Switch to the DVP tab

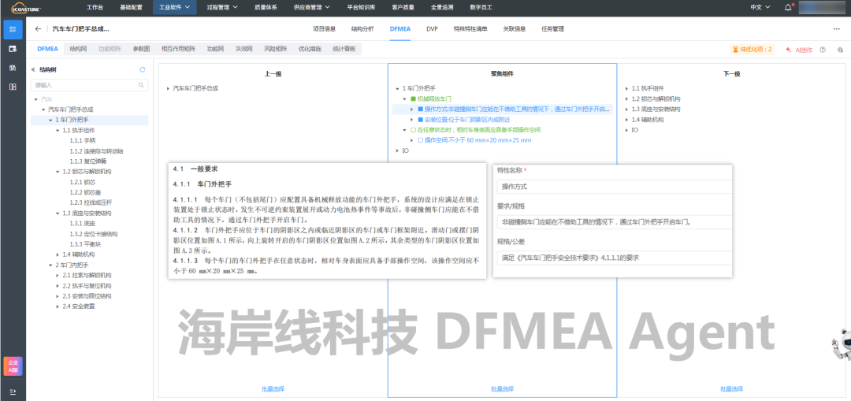click(432, 28)
